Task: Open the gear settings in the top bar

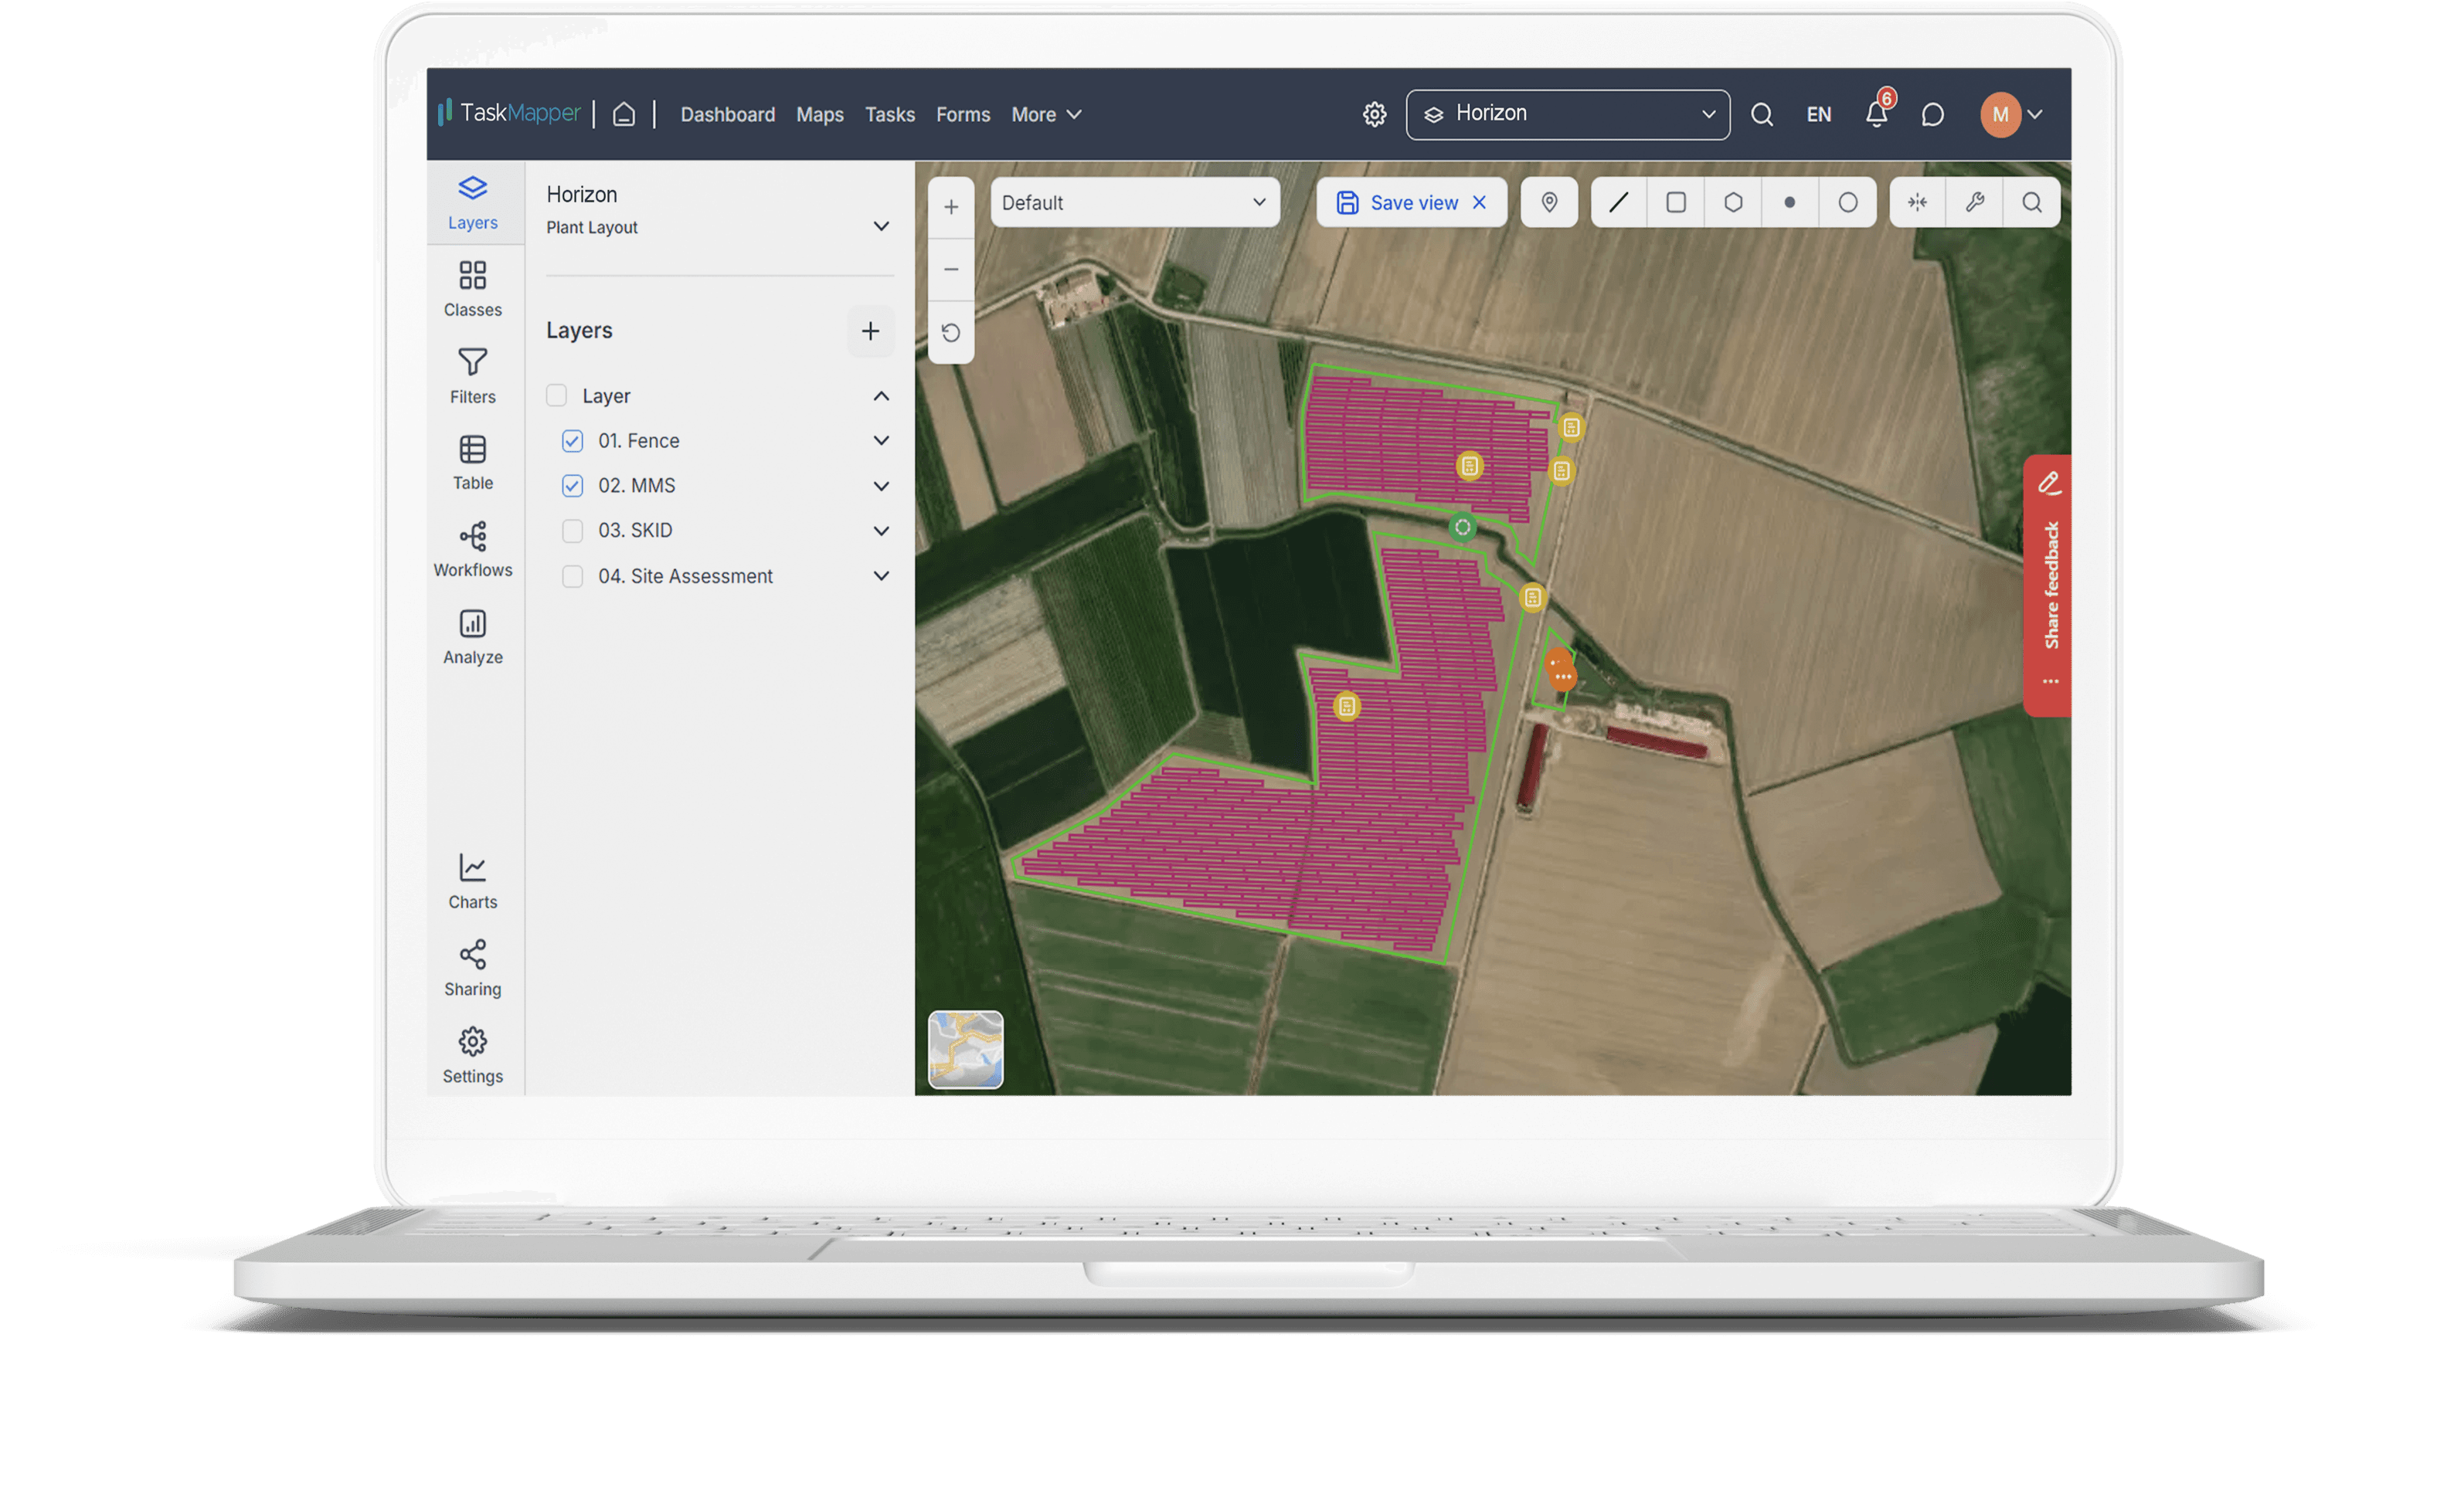Action: tap(1374, 114)
